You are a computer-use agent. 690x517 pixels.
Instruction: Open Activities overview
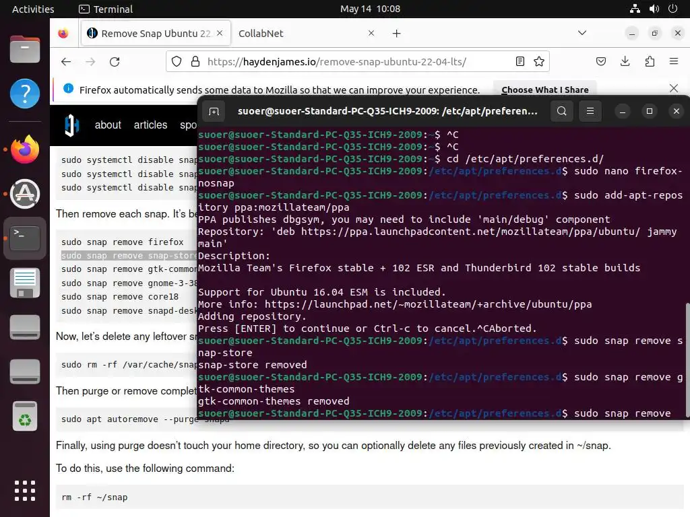(x=33, y=9)
